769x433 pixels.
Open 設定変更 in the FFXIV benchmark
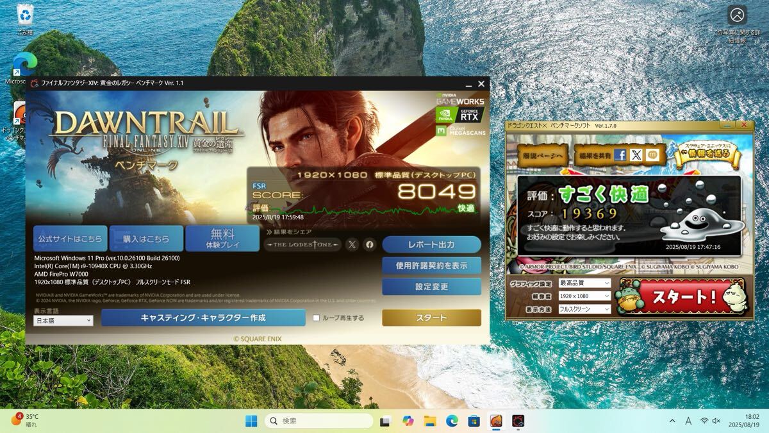tap(431, 287)
